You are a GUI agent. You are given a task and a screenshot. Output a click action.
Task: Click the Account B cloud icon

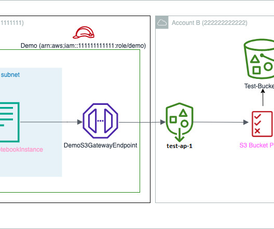[x=162, y=22]
